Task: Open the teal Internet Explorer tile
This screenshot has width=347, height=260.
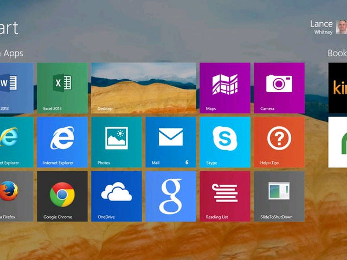Action: (x=17, y=142)
